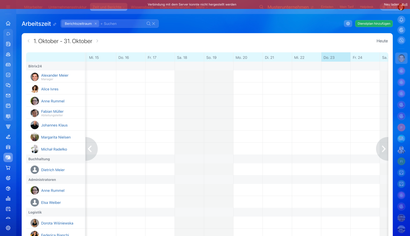Click Johannes Klaus's avatar photo
This screenshot has height=236, width=410.
(35, 125)
